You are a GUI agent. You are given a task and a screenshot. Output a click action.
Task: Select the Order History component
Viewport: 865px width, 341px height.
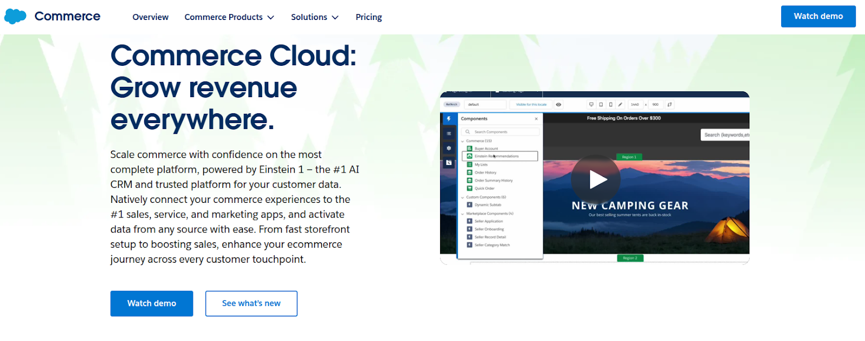pos(482,173)
